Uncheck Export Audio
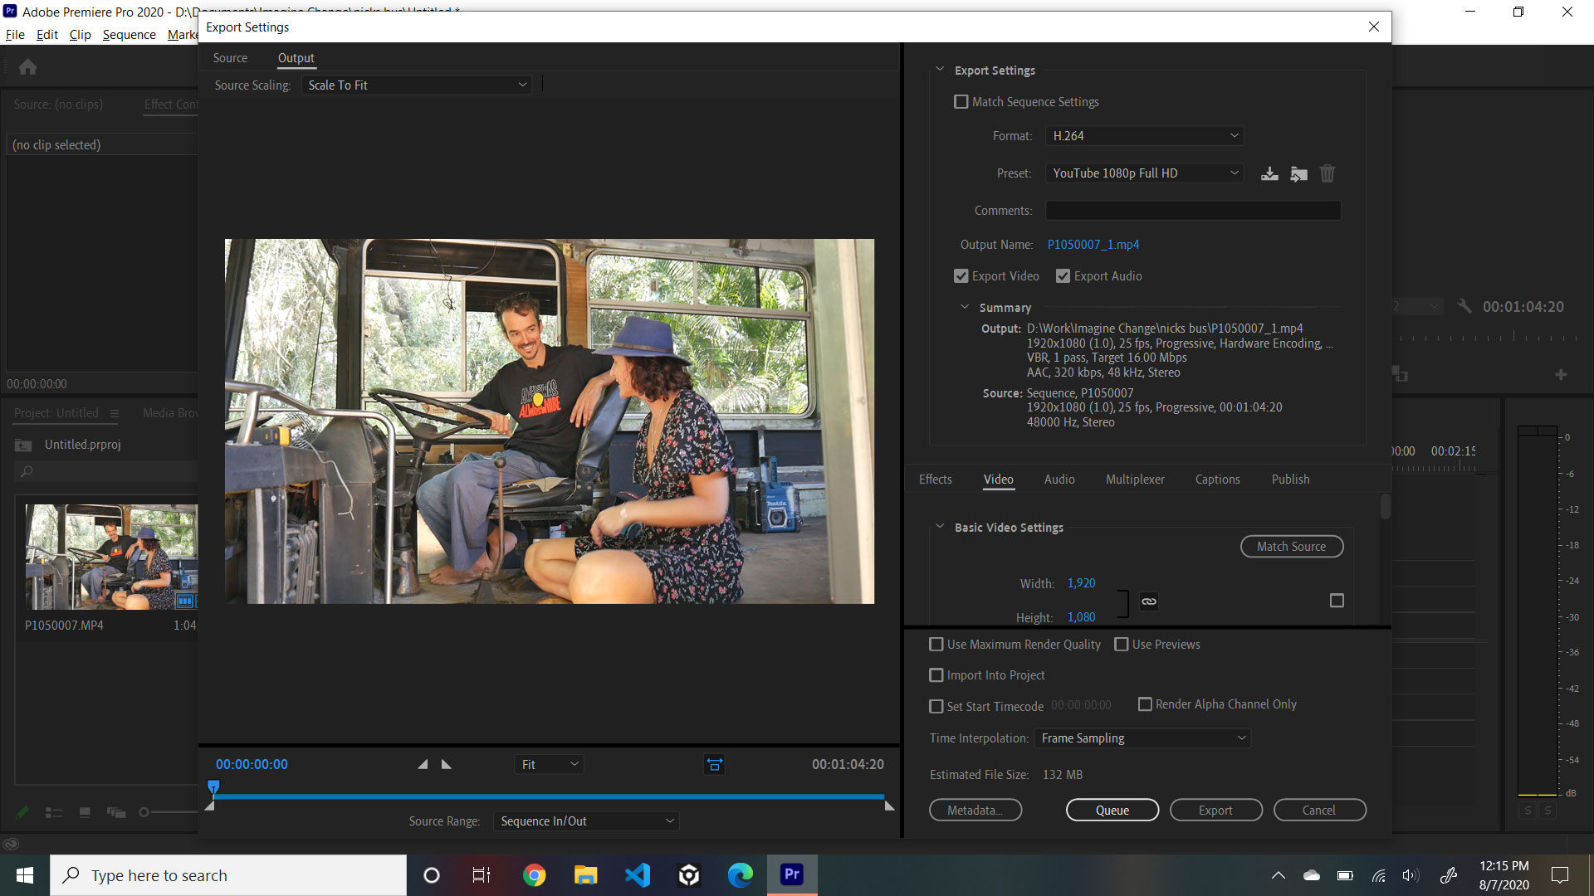 [x=1063, y=275]
